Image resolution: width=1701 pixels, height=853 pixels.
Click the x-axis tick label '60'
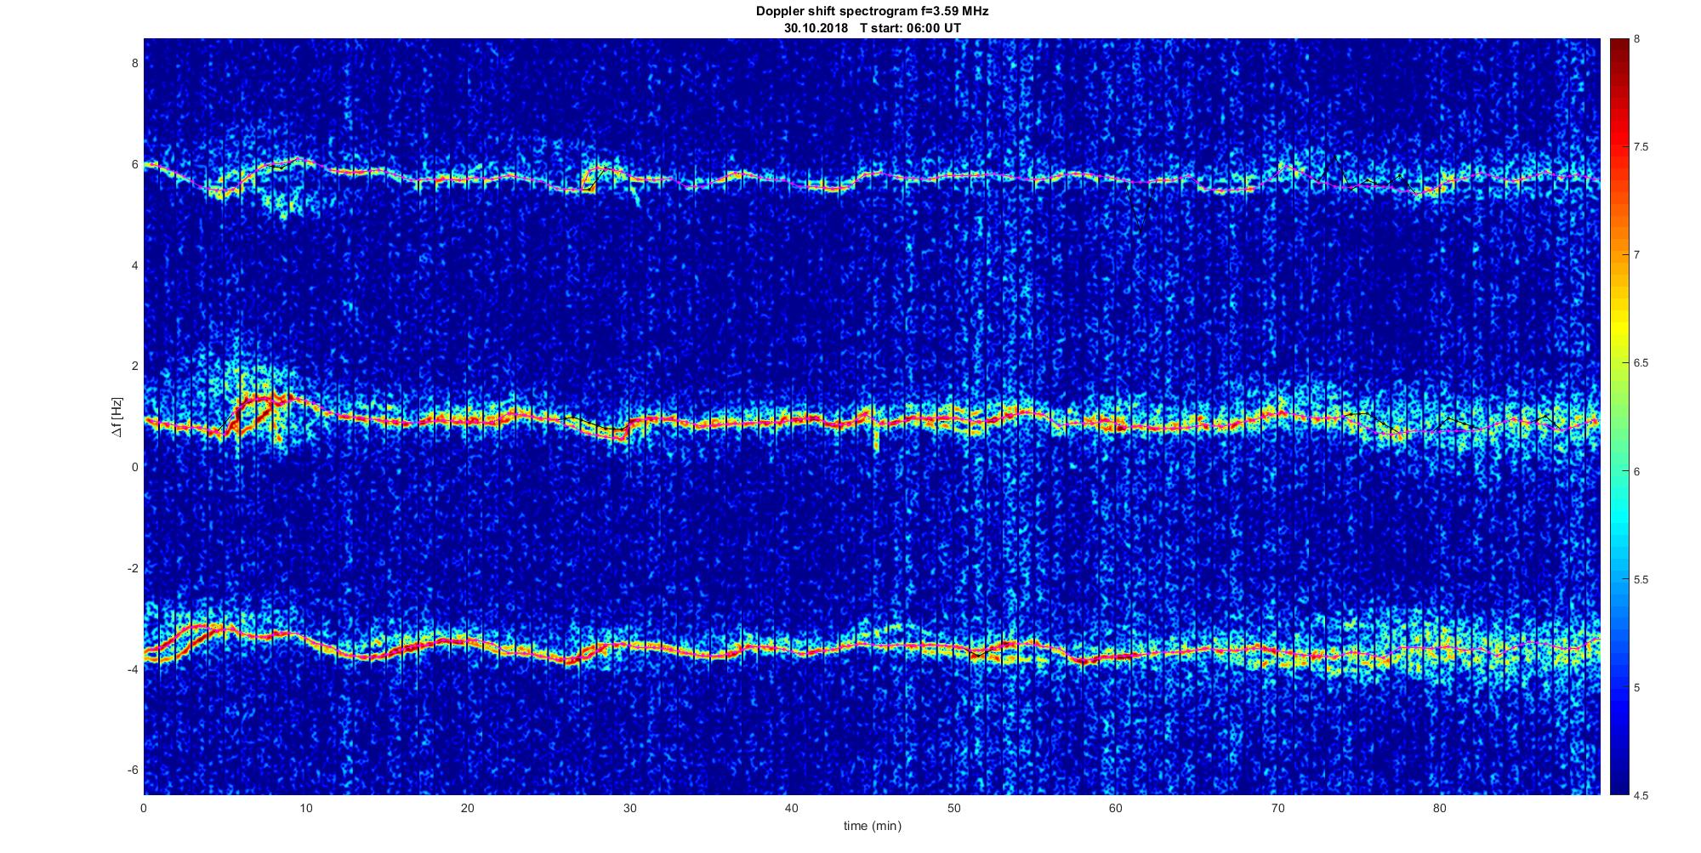tap(1115, 808)
